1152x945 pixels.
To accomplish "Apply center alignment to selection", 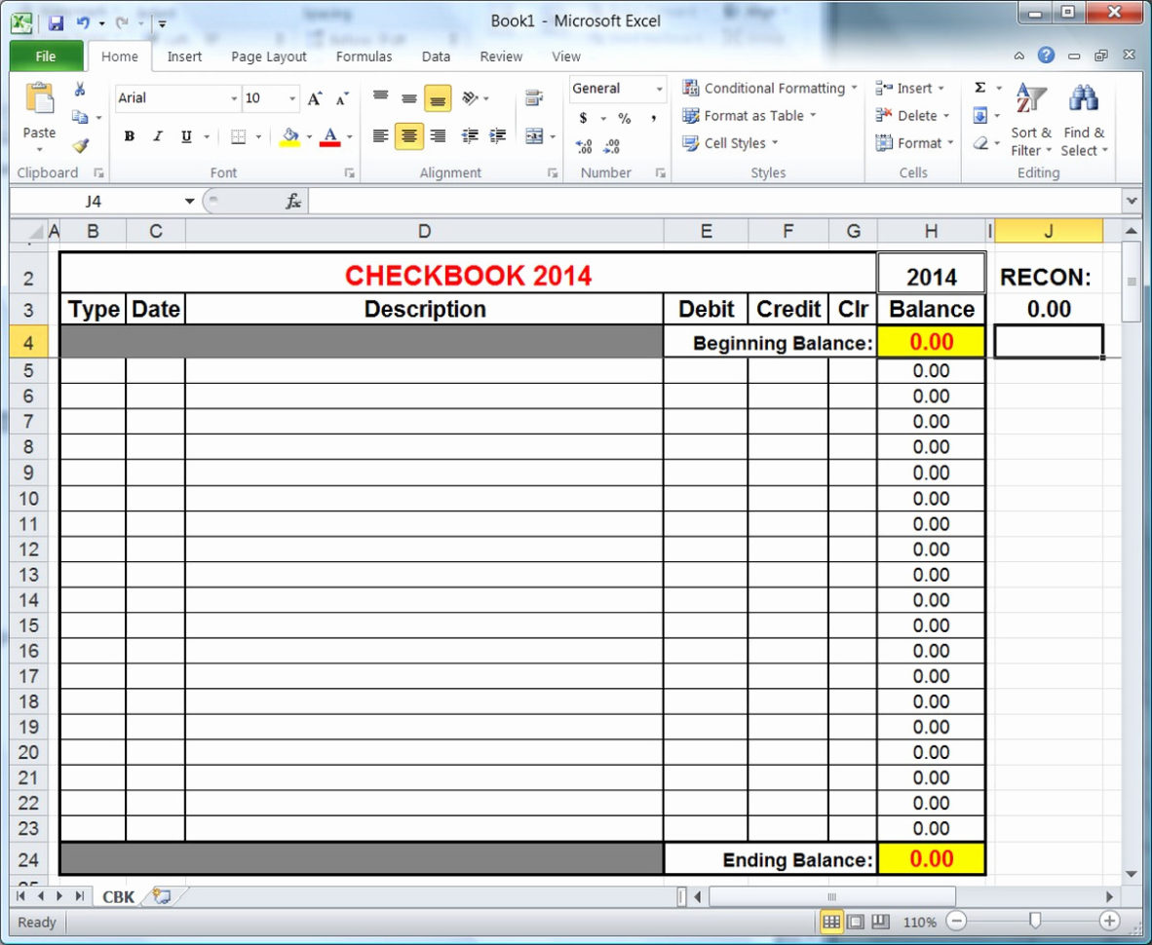I will point(408,135).
